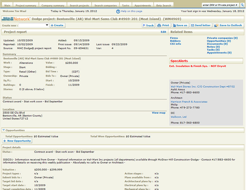Image resolution: width=246 pixels, height=190 pixels.
Task: Open Walkcon, Ltd GC link
Action: click(179, 117)
